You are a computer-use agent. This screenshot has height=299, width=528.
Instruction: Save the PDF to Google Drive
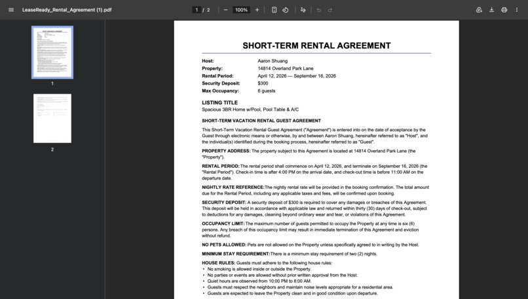(479, 10)
